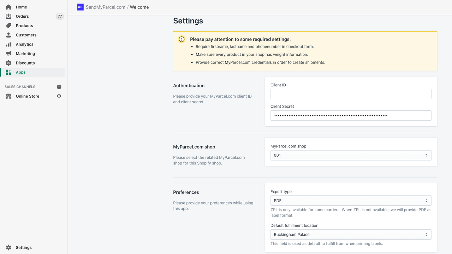This screenshot has height=254, width=452.
Task: Click the Welcome breadcrumb link
Action: (139, 7)
